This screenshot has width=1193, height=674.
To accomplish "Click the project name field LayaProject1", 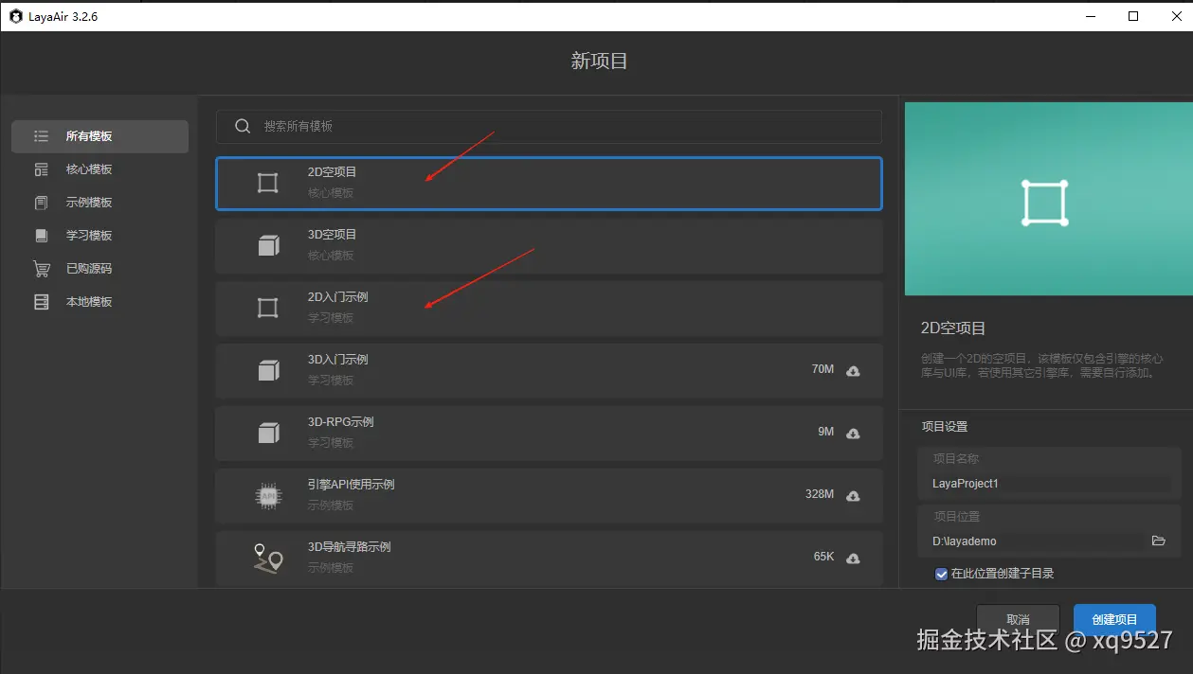I will 1050,484.
